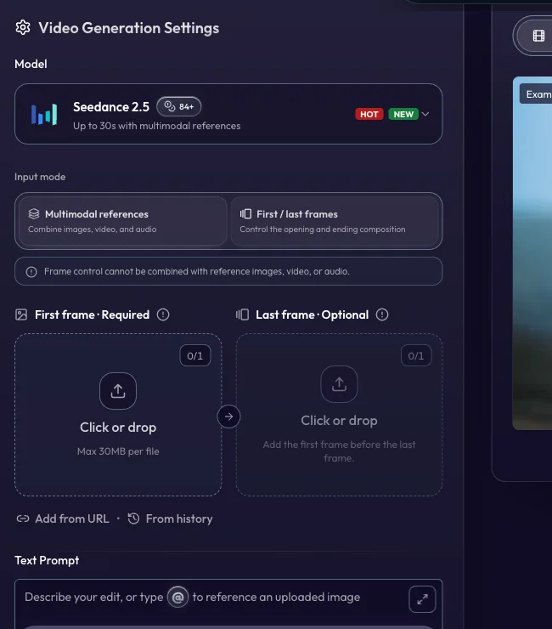This screenshot has width=552, height=629.
Task: Click the @ mention button in prompt
Action: 177,598
